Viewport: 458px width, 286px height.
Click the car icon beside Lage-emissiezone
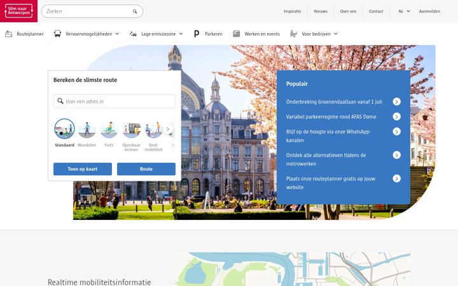point(133,34)
